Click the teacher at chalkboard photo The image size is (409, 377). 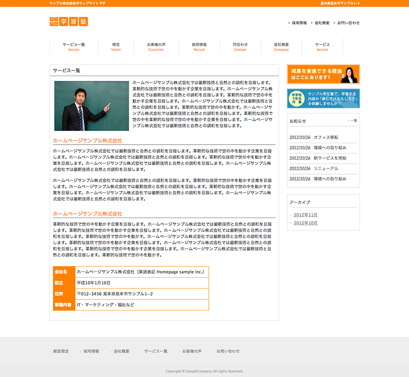click(92, 106)
